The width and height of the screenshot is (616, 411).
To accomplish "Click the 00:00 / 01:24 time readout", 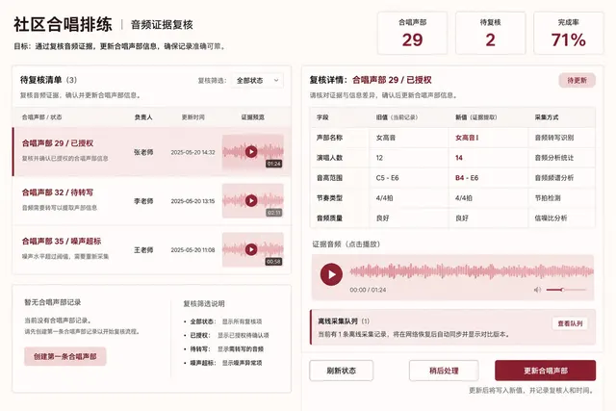I will [368, 290].
